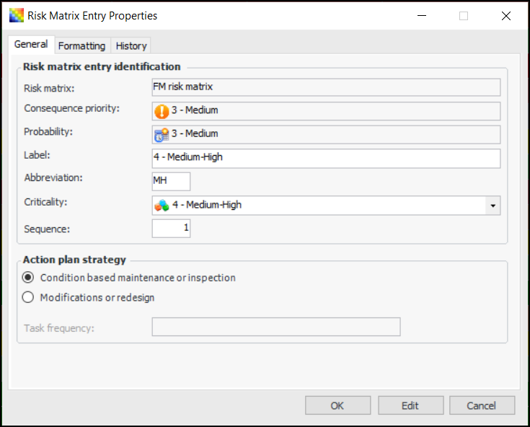Expand the Criticality dropdown arrow

(493, 206)
